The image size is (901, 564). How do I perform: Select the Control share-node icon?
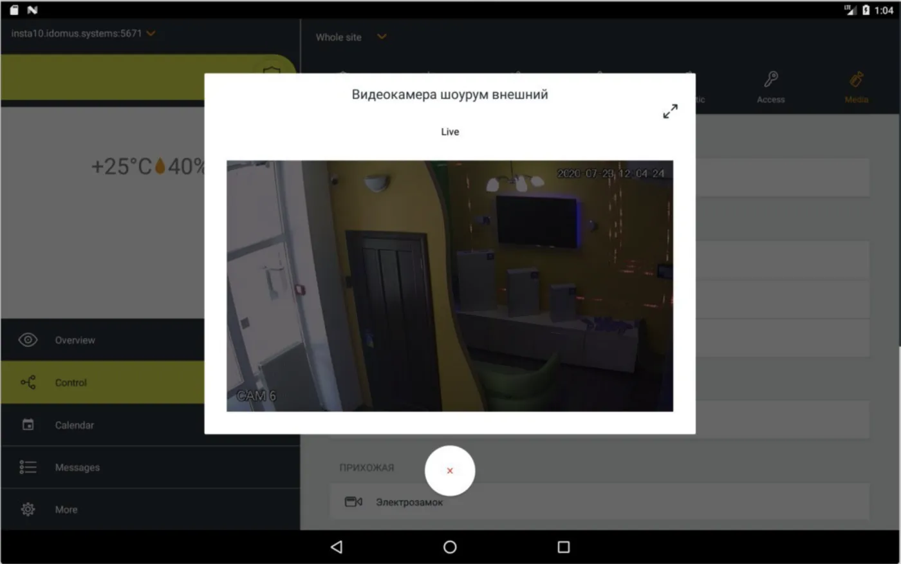pos(28,382)
